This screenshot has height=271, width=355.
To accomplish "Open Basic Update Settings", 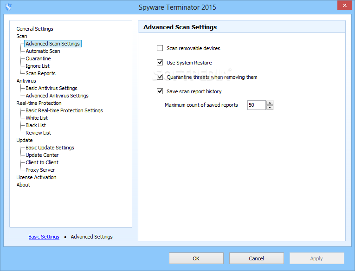I will pos(50,148).
